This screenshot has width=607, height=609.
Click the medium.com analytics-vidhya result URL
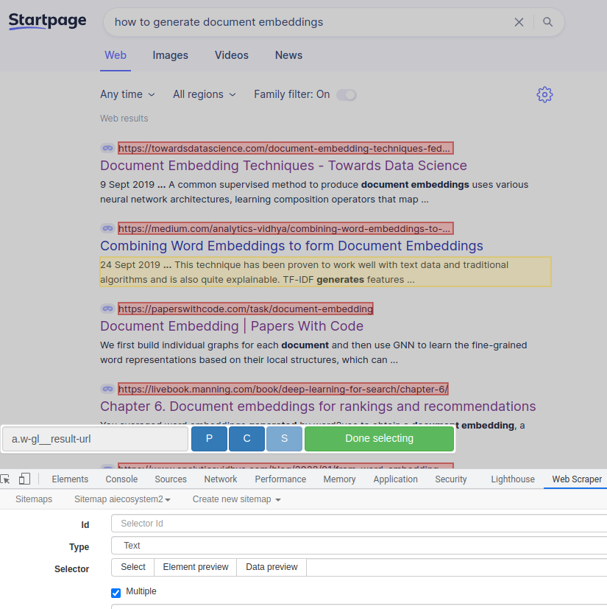[285, 228]
